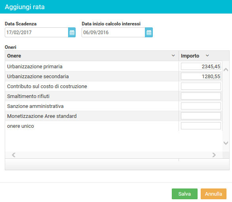Click the scroll up arrow in Oneri table

226,69
